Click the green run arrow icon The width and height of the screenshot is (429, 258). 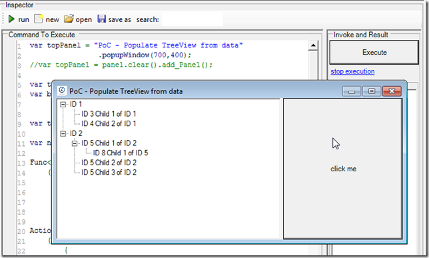click(11, 19)
